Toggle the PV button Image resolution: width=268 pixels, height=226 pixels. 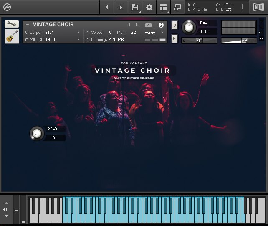(261, 39)
